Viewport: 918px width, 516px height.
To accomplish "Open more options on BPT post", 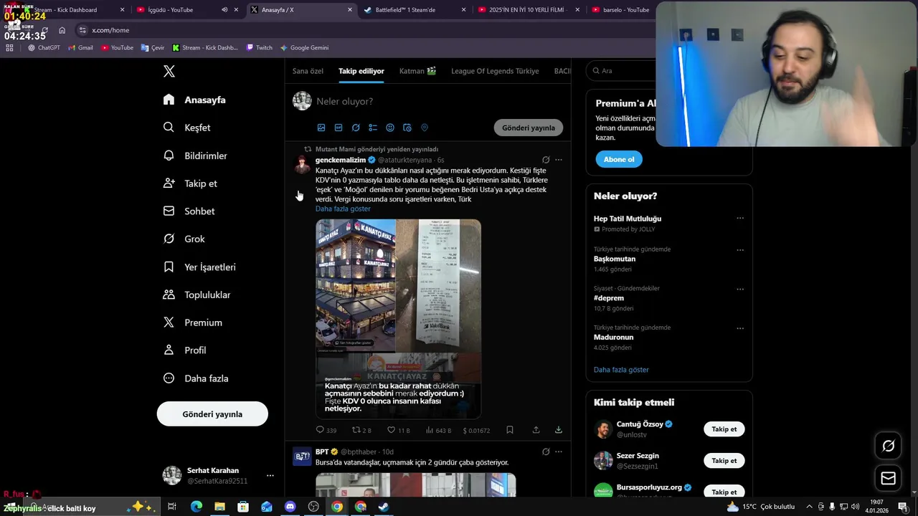I will coord(559,451).
